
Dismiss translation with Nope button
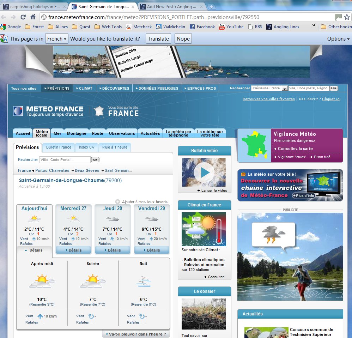click(x=183, y=39)
